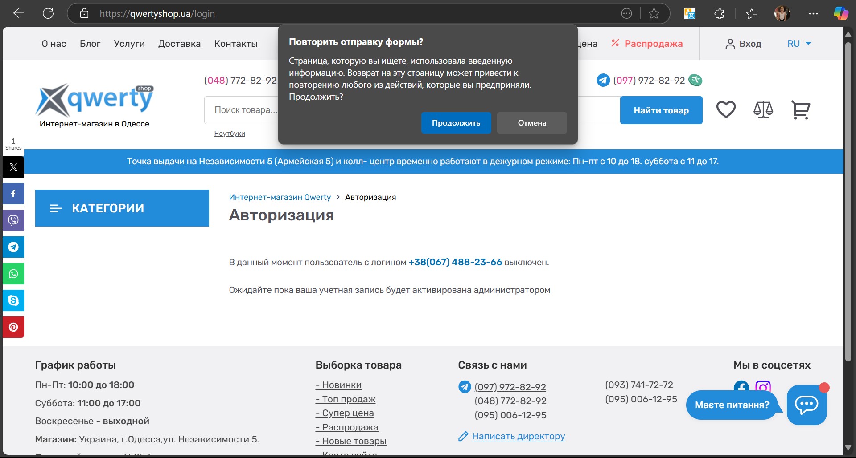Open the Написать директору link
856x458 pixels.
[518, 436]
